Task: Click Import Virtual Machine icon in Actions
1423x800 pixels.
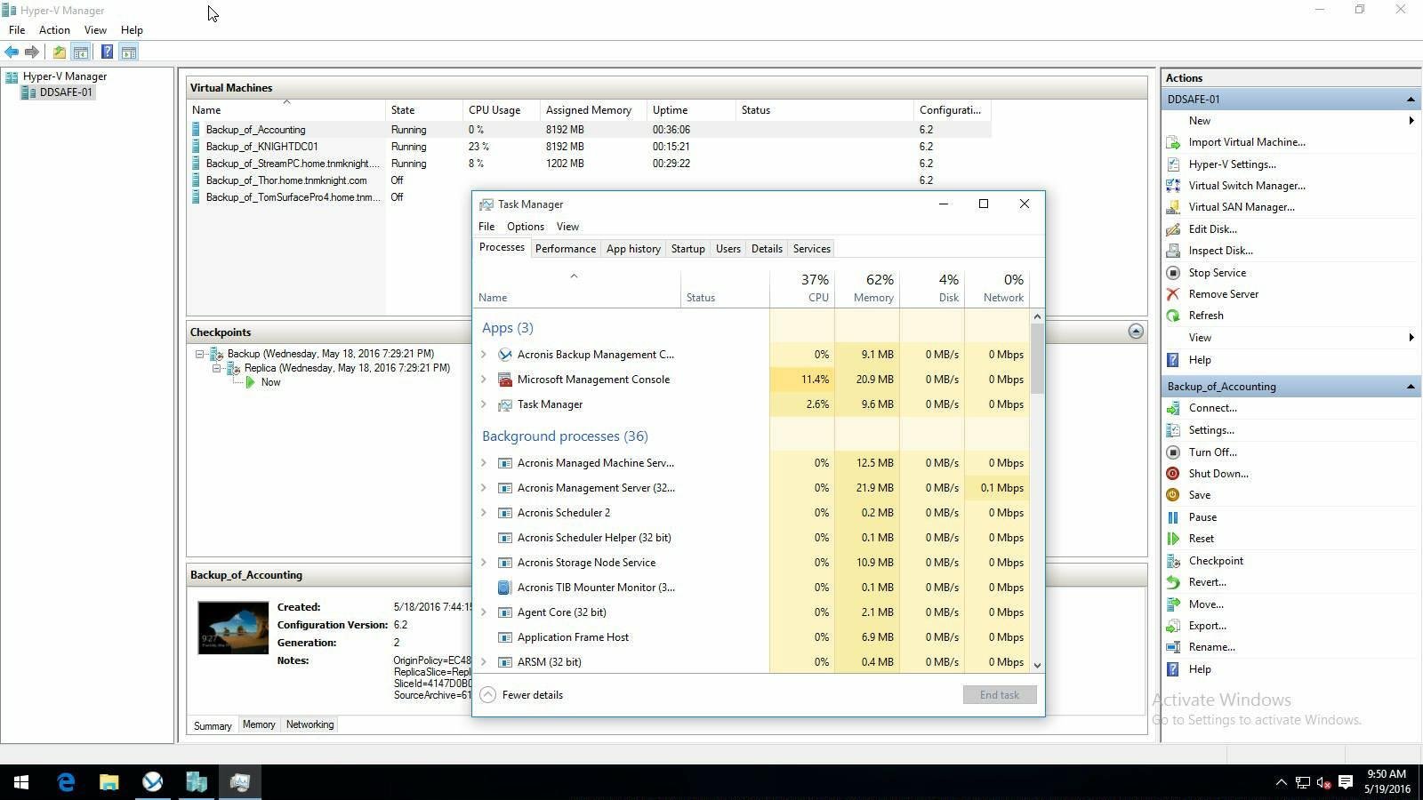Action: (1173, 142)
